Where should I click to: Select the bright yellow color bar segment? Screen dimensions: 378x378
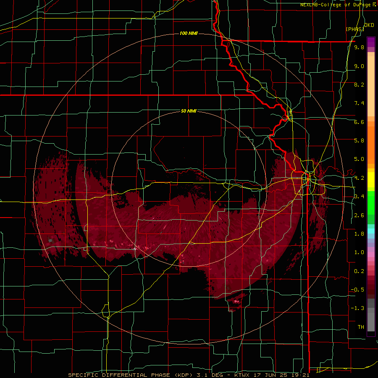click(x=371, y=180)
